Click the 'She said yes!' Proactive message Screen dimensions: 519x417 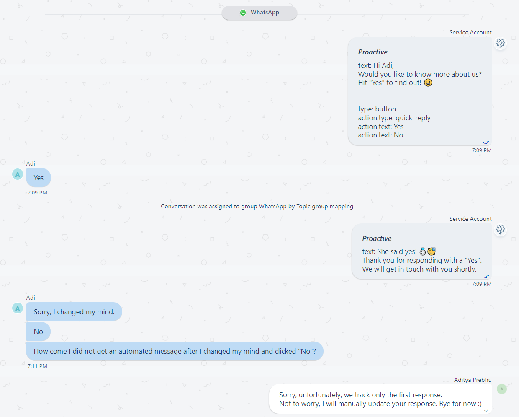point(421,251)
